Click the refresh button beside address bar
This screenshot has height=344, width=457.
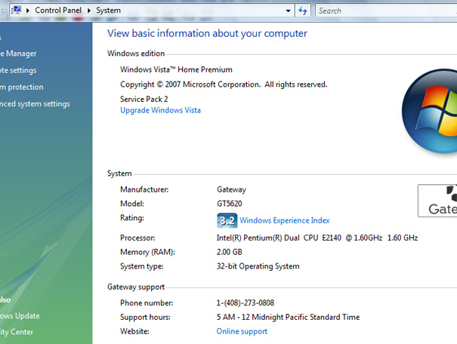tap(303, 11)
